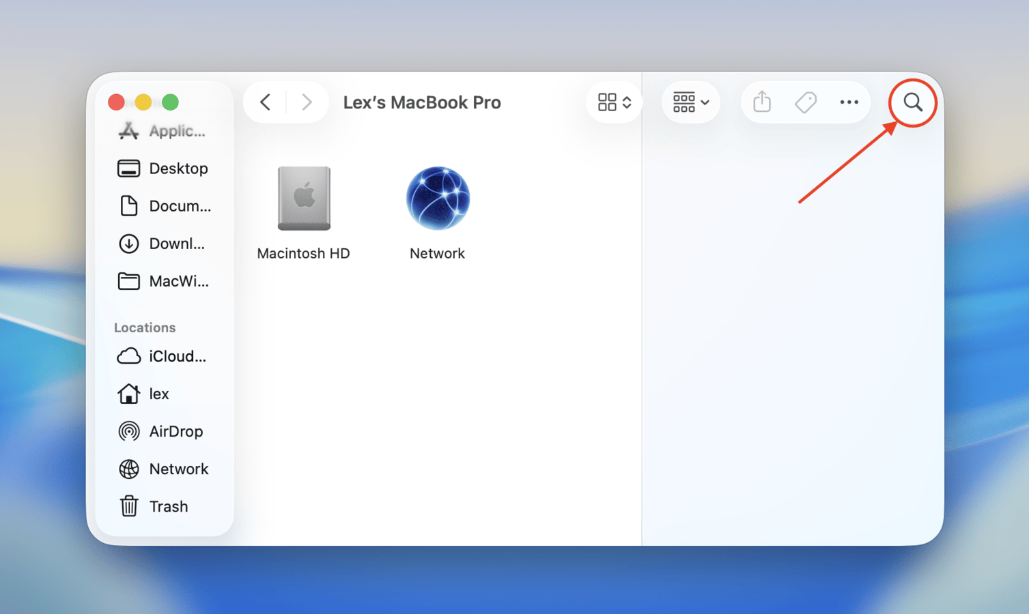
Task: Open the view options dropdown with grid icon
Action: coord(612,102)
